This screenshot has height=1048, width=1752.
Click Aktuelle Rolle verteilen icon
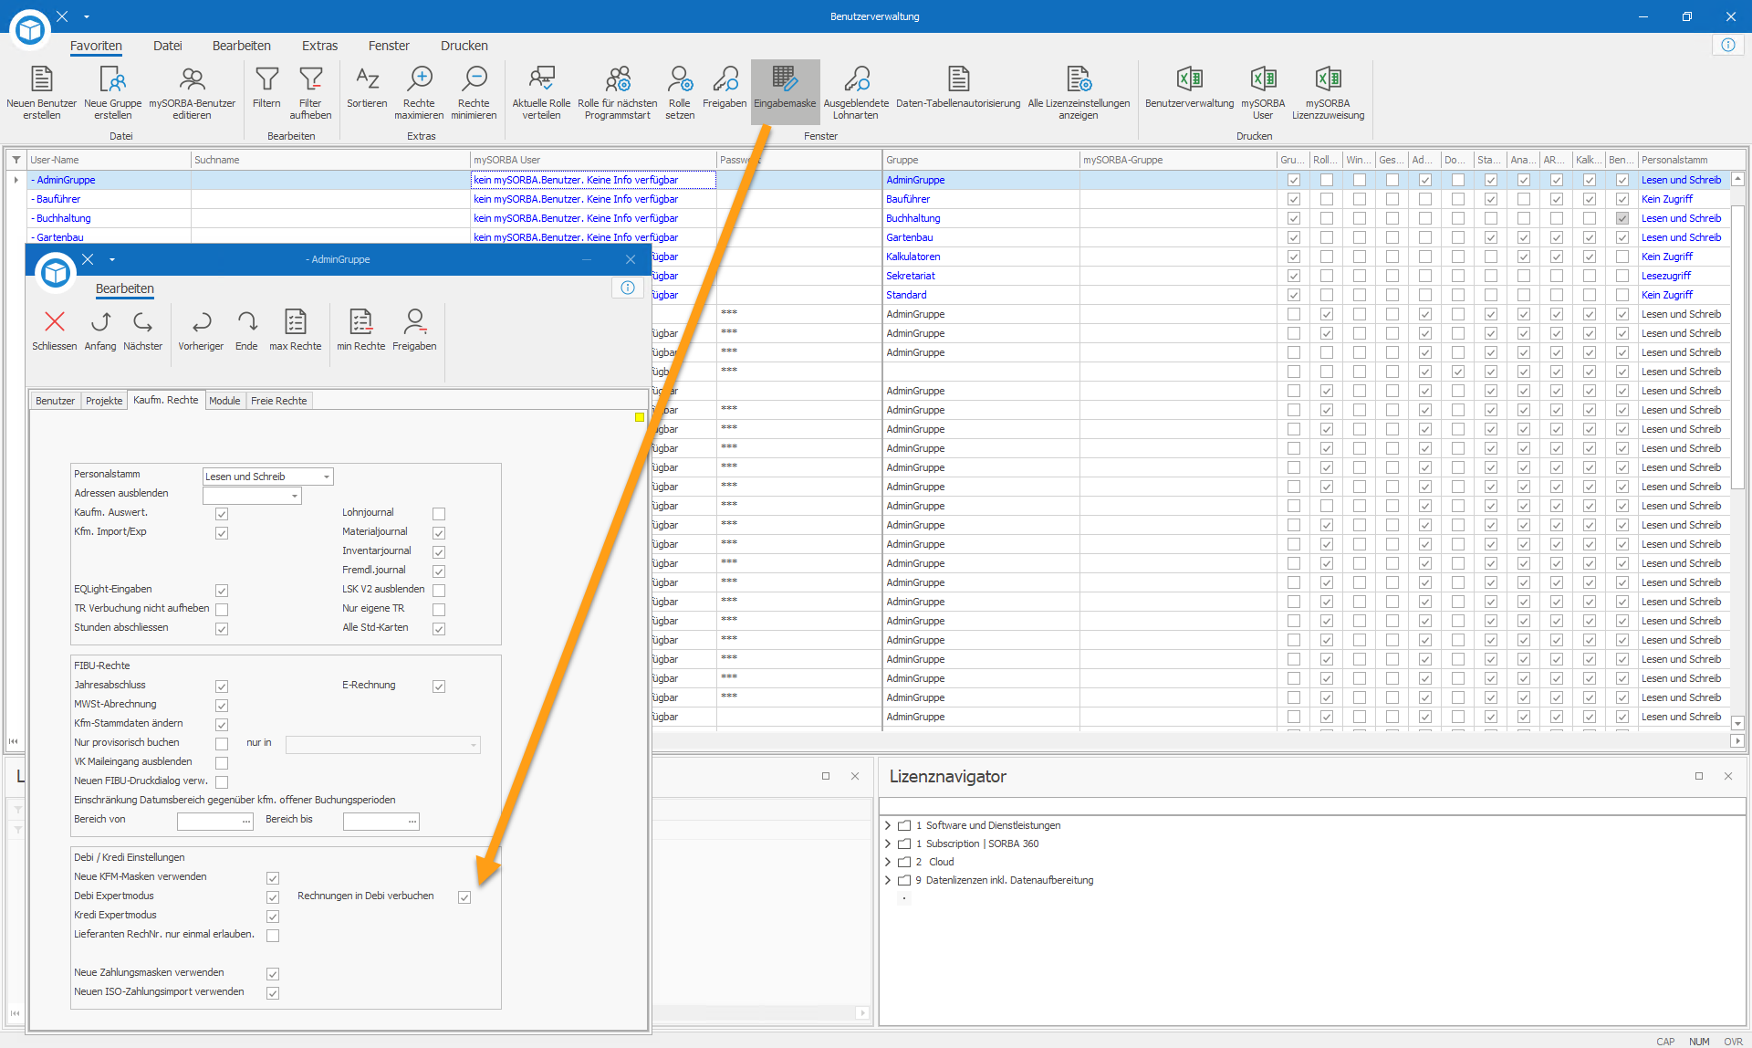tap(541, 79)
